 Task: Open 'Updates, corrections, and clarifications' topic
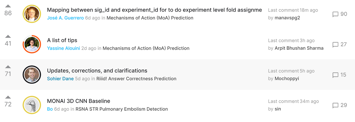tap(97, 71)
